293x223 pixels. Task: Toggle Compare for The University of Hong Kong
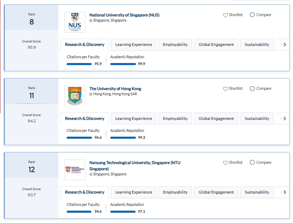click(252, 89)
